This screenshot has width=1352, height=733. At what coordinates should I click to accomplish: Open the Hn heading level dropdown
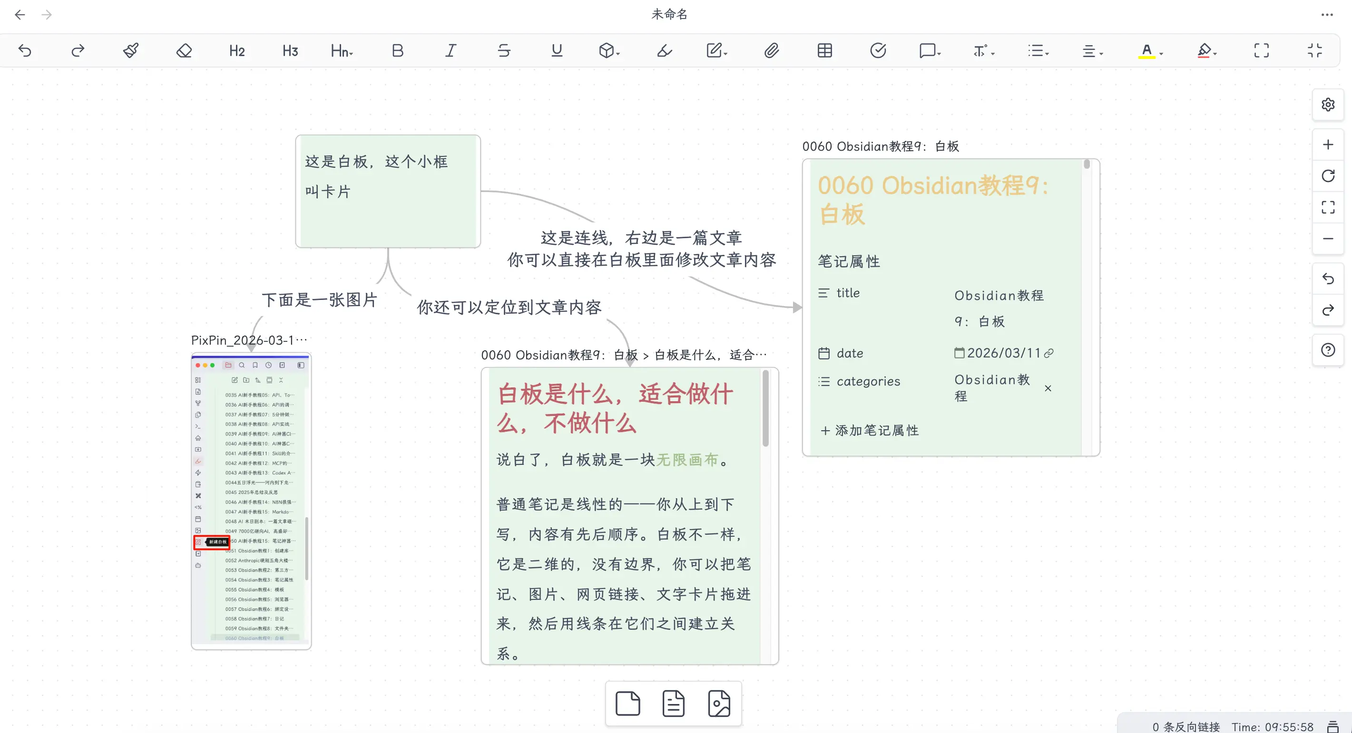[x=342, y=50]
